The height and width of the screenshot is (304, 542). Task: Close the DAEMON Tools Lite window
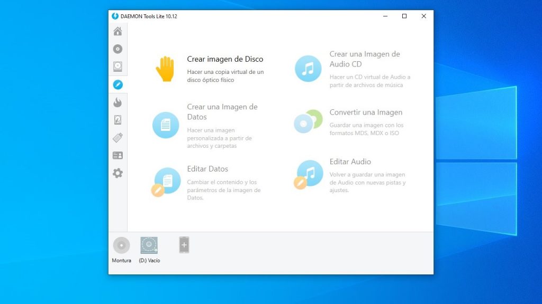423,16
